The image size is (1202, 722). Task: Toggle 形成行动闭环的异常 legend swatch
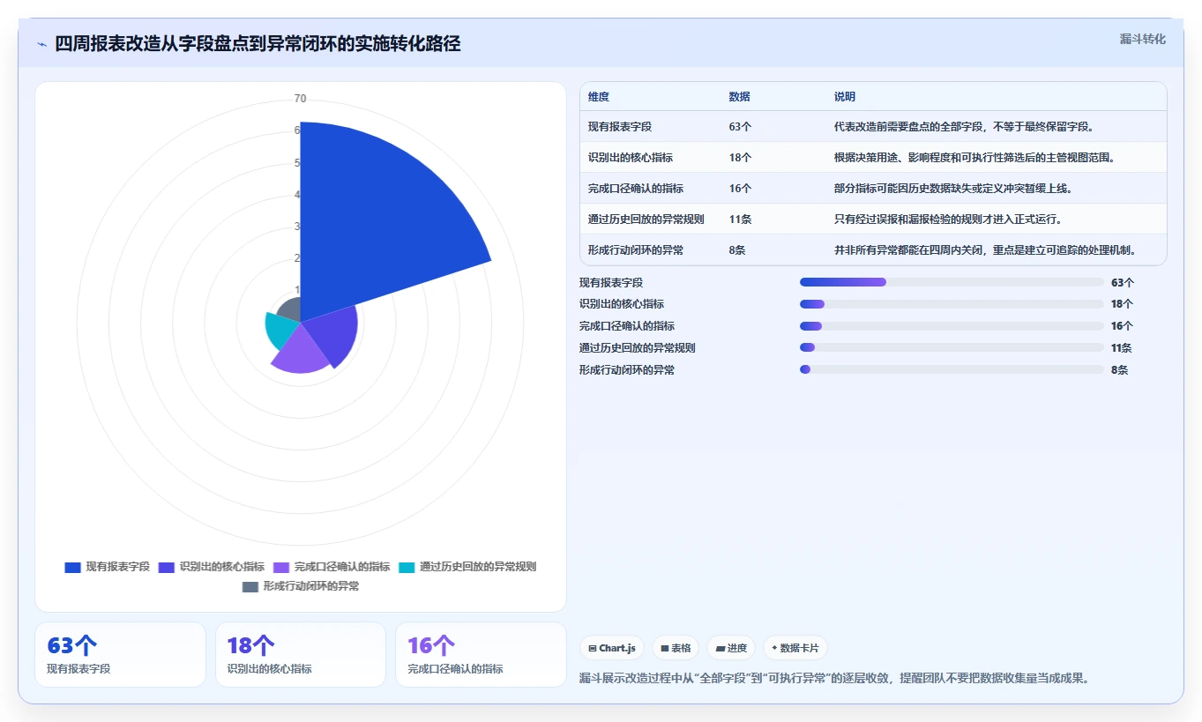pyautogui.click(x=250, y=587)
